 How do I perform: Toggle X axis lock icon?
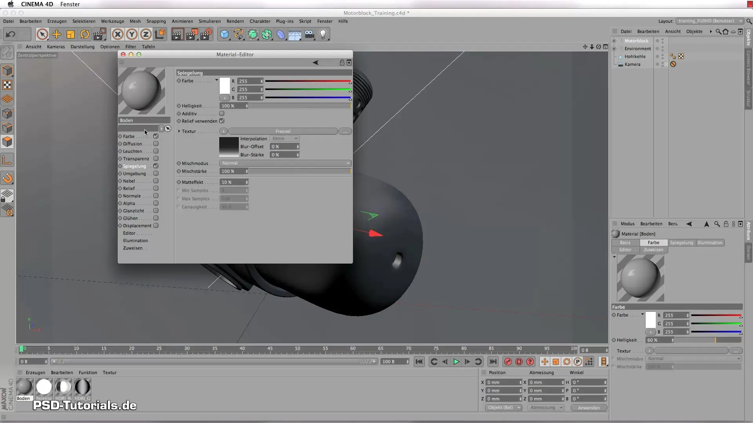(x=118, y=34)
